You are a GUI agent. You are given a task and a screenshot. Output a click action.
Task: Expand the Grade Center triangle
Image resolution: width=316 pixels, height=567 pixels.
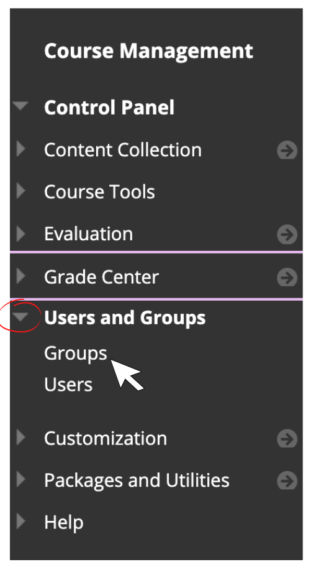tap(21, 276)
